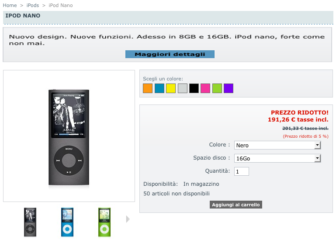Open the Colore dropdown showing Nero
The image size is (336, 240).
(x=277, y=145)
